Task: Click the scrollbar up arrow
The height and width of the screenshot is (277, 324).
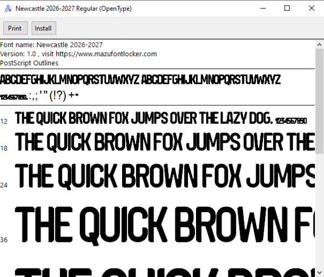Action: tap(320, 44)
